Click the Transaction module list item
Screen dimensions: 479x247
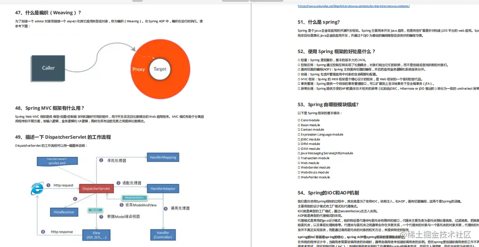pos(313,158)
